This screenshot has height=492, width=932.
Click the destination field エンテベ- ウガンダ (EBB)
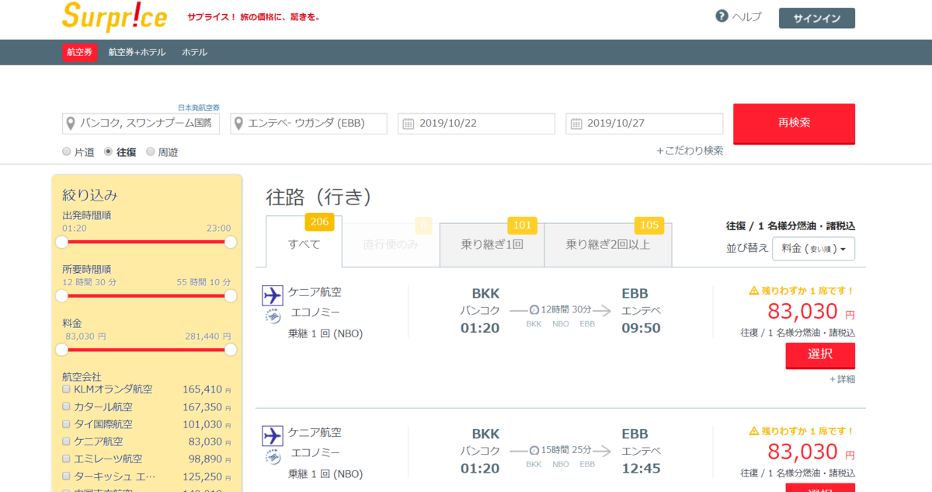tap(308, 124)
